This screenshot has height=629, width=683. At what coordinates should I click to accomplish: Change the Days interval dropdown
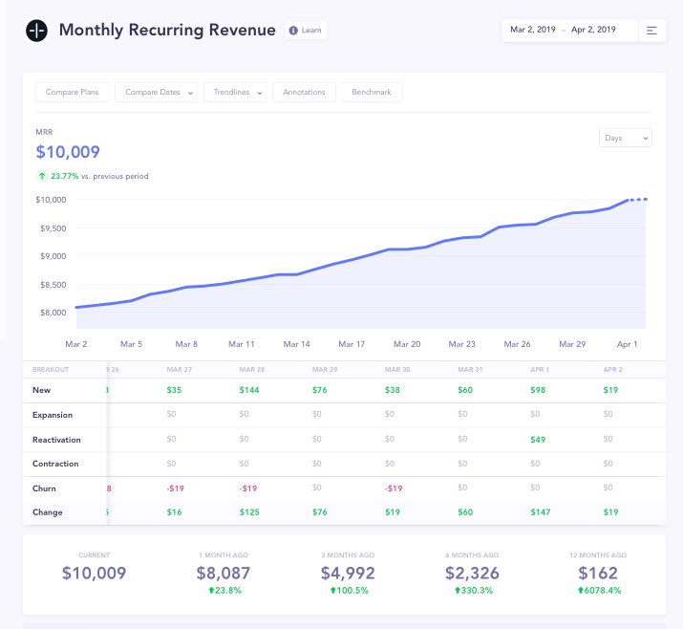point(626,138)
